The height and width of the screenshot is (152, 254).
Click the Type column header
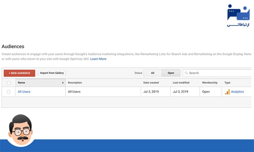[227, 83]
